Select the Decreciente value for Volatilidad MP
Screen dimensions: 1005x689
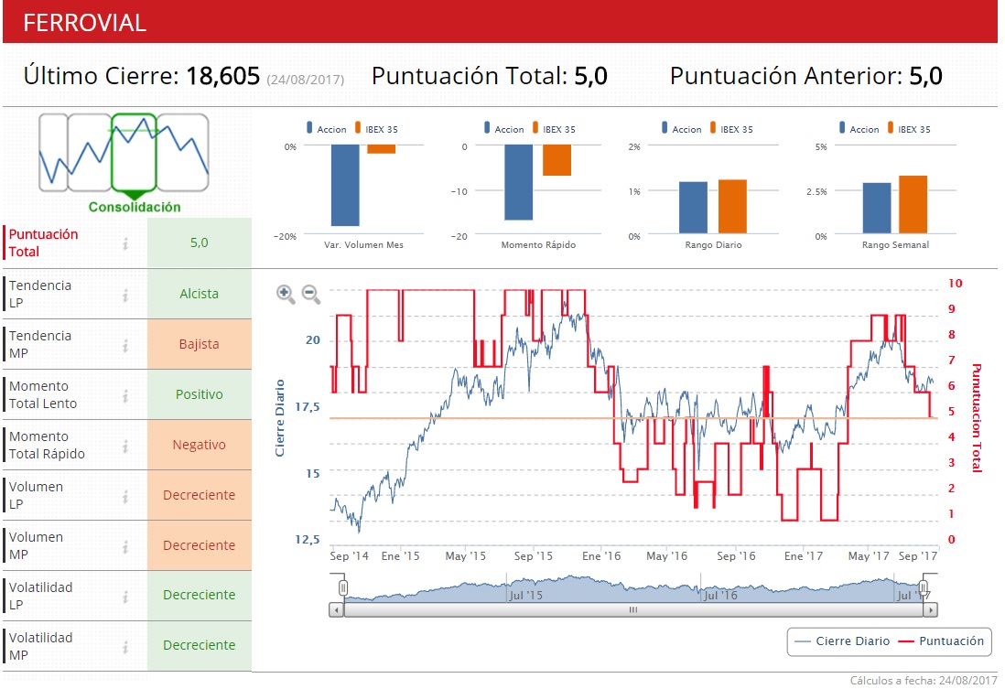[x=200, y=645]
